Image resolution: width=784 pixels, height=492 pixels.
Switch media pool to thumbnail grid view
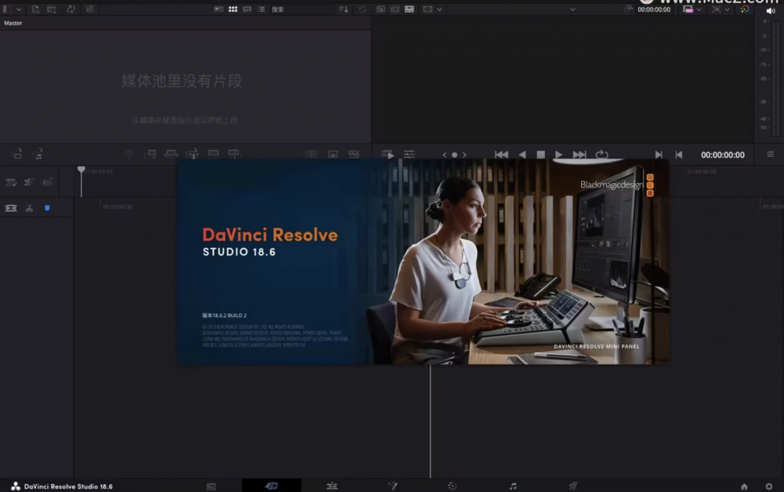(233, 9)
